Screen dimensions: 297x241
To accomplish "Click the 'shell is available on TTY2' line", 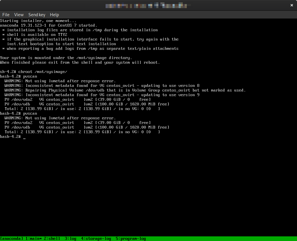I will [37, 35].
